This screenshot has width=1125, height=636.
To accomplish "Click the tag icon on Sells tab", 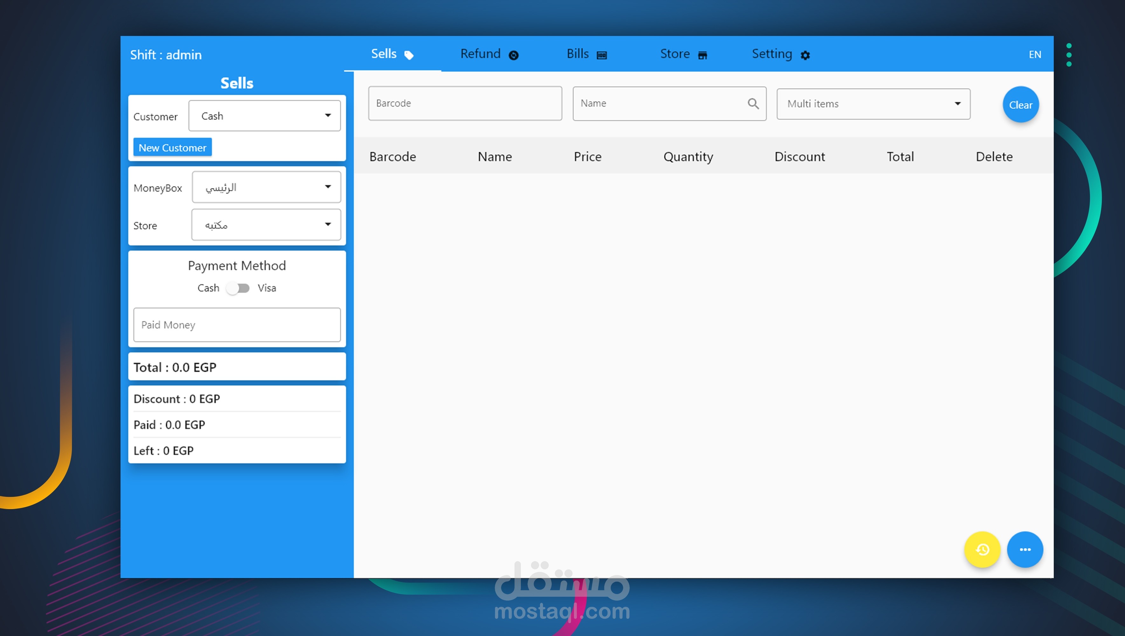I will 409,55.
